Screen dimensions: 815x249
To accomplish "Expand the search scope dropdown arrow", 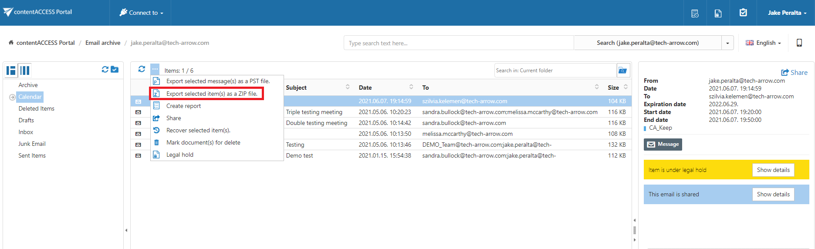I will [x=727, y=43].
